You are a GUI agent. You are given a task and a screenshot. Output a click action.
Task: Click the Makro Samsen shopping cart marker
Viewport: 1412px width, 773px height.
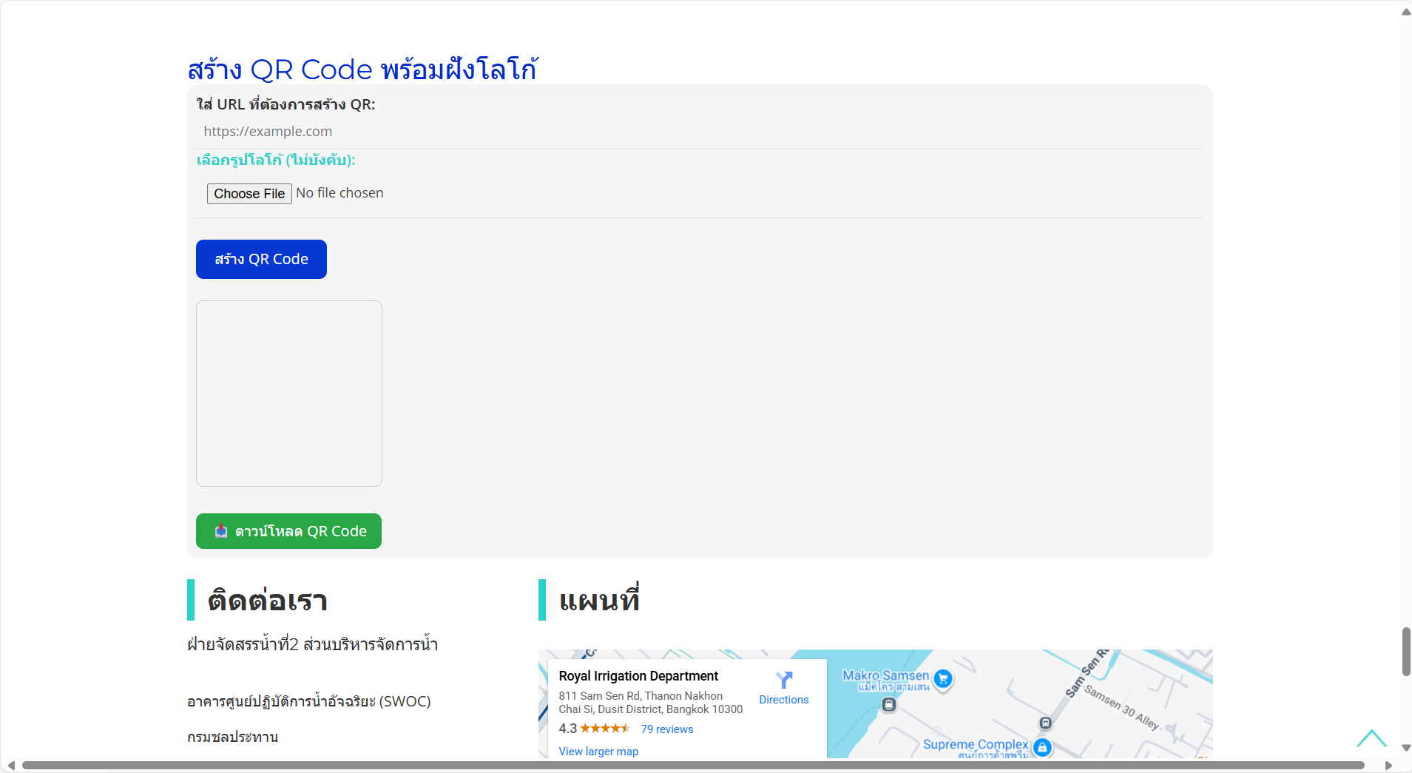[943, 678]
